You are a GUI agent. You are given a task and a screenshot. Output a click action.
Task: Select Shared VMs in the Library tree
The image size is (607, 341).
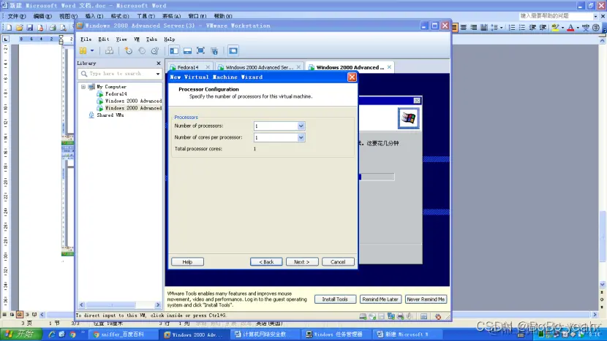click(110, 115)
